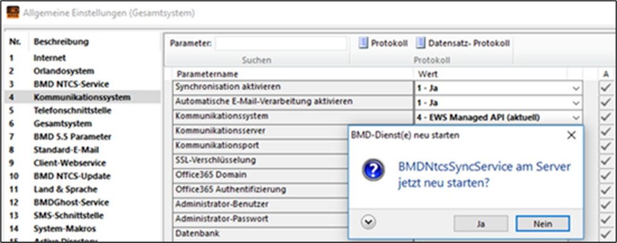Close the BMD-Dienst(e) neu starten dialog
617x243 pixels.
click(571, 135)
